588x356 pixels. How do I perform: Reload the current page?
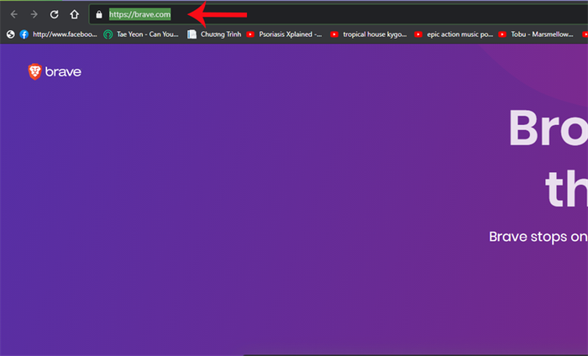[x=55, y=14]
